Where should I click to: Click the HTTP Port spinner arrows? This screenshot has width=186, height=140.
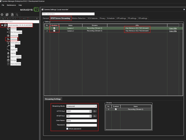point(90,111)
